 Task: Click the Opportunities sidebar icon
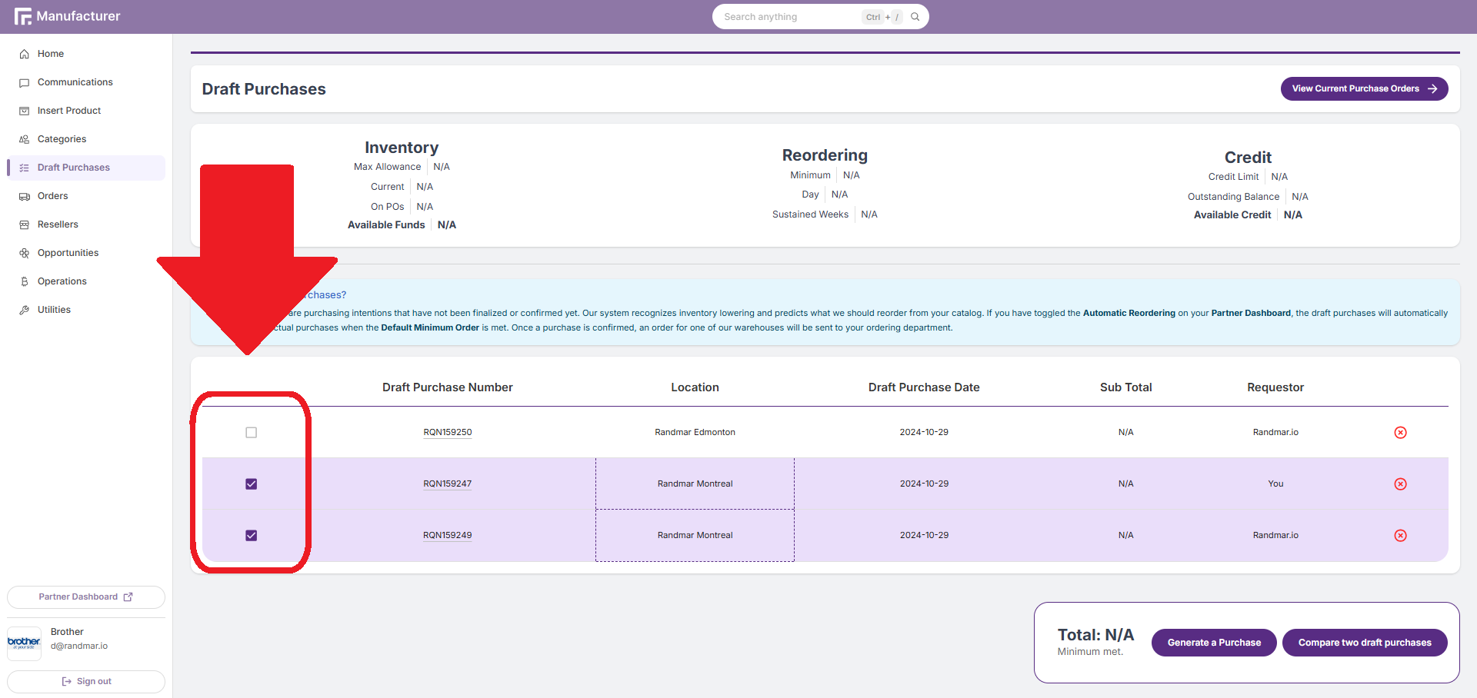[x=24, y=253]
